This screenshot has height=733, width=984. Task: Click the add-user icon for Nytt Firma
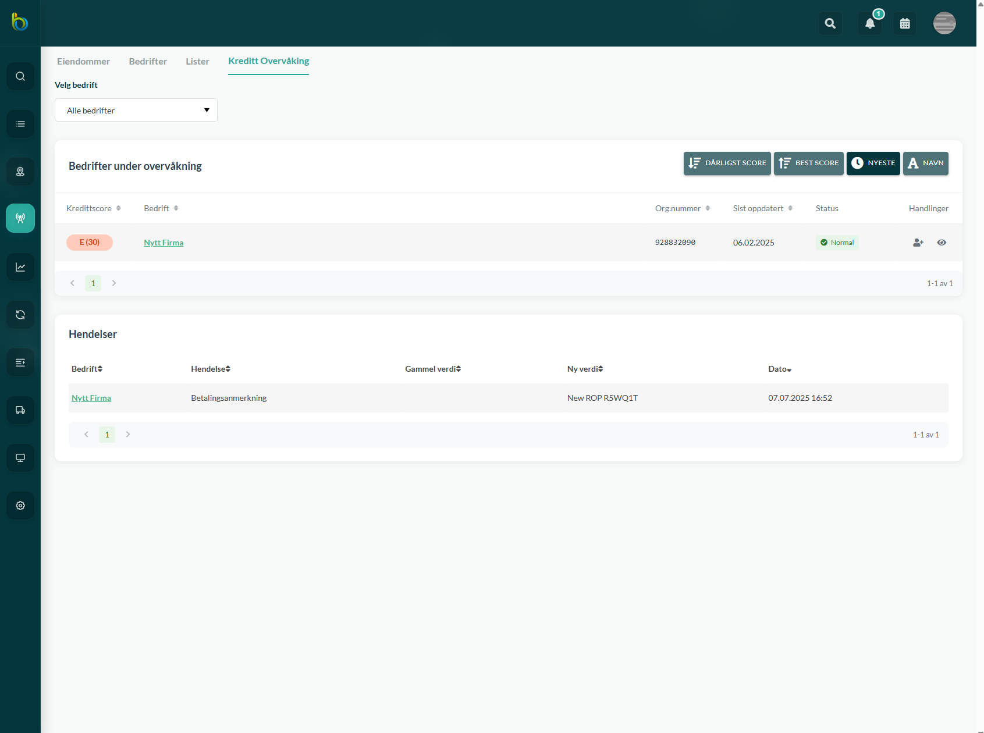coord(918,243)
